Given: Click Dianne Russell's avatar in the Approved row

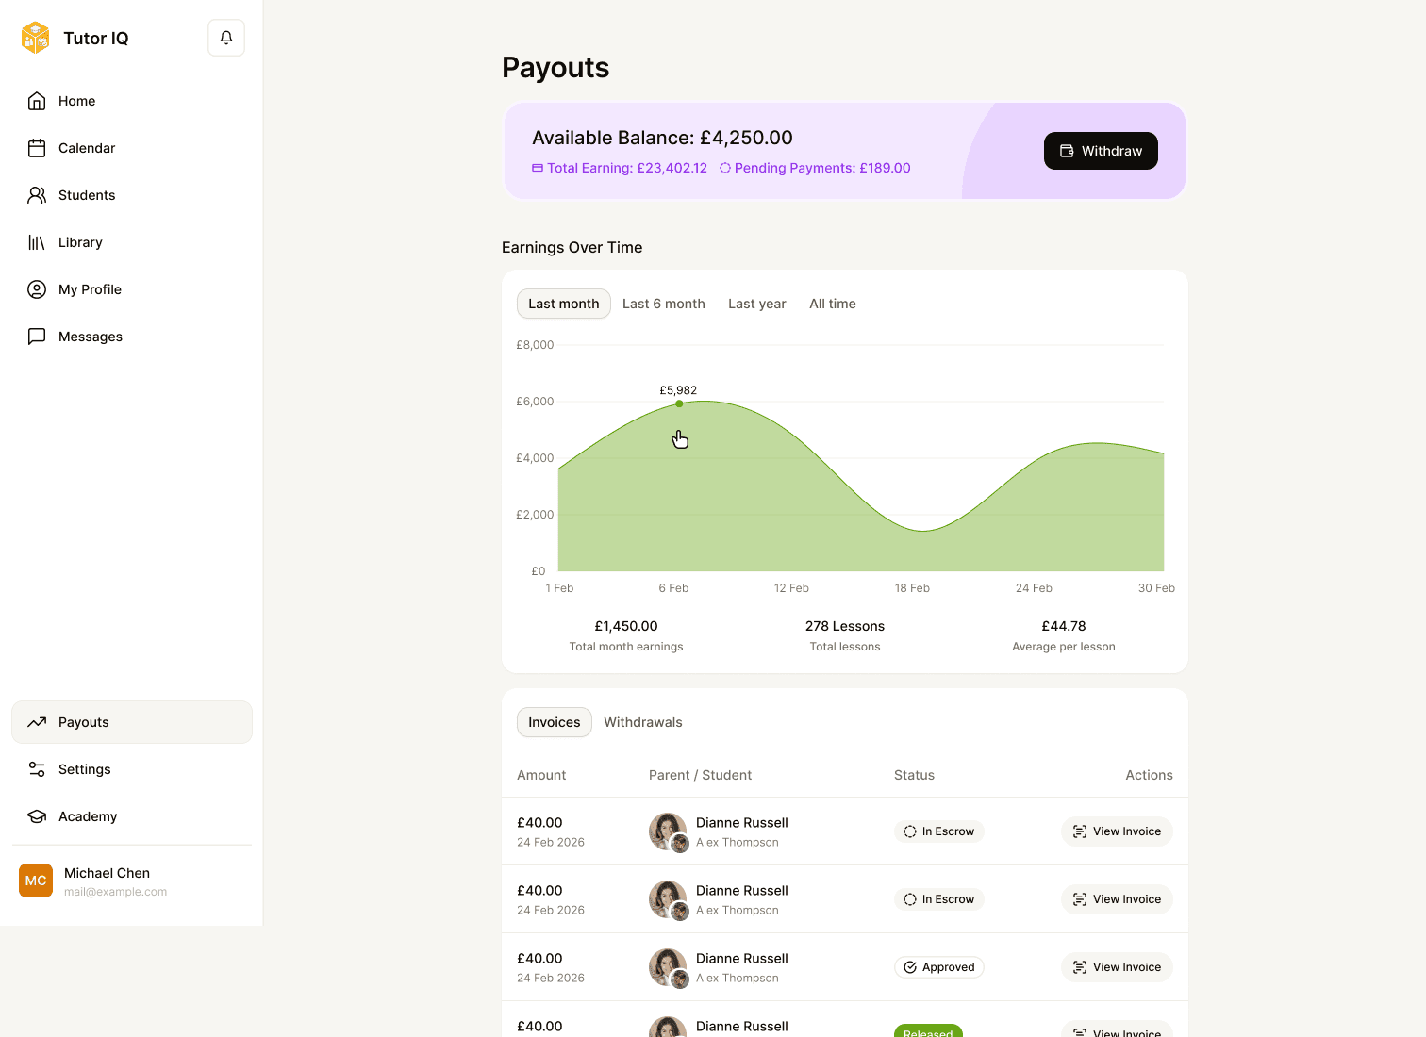Looking at the screenshot, I should (668, 966).
